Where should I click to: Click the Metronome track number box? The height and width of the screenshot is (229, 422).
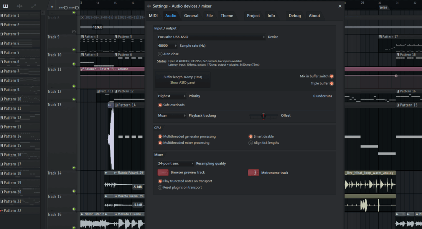tap(253, 173)
